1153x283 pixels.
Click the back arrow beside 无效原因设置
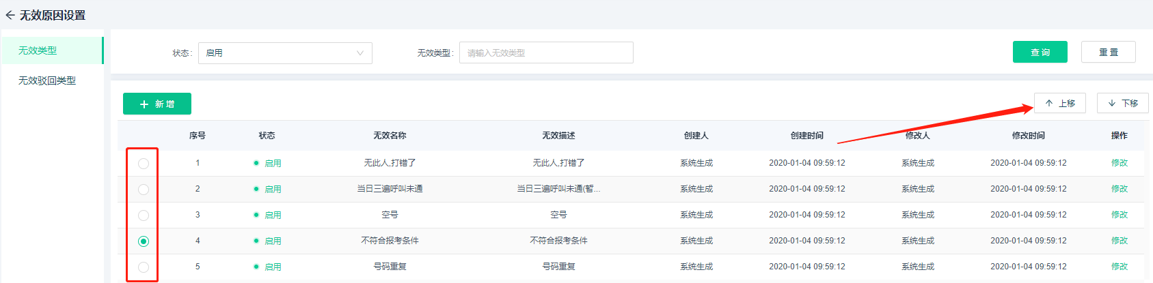(10, 15)
